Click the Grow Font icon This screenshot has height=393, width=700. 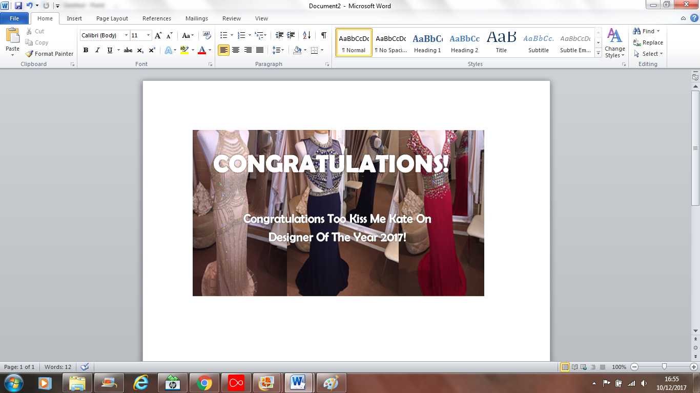[x=158, y=35]
